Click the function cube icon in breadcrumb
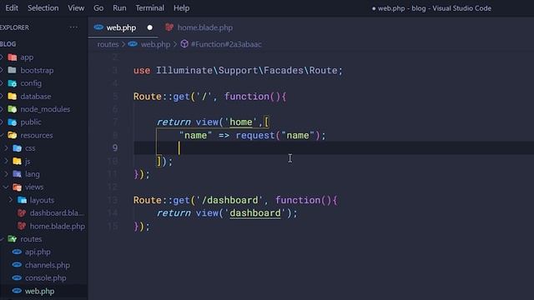 pos(184,44)
